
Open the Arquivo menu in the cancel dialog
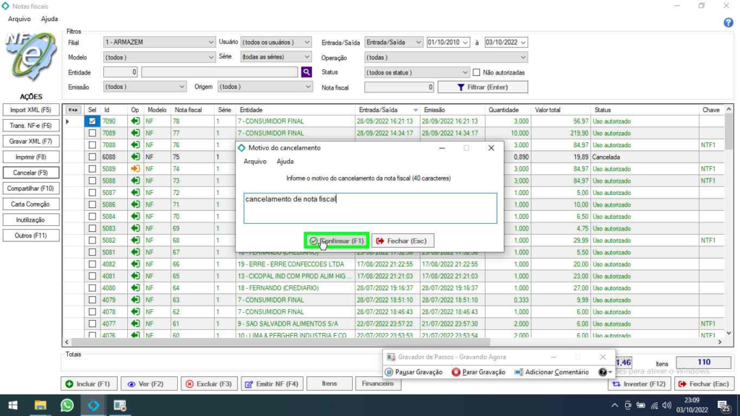[255, 162]
